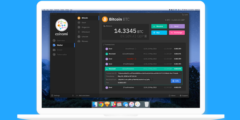Click the 14.3345 BTC balance value
Viewport: 240px width, 120px height.
click(129, 31)
